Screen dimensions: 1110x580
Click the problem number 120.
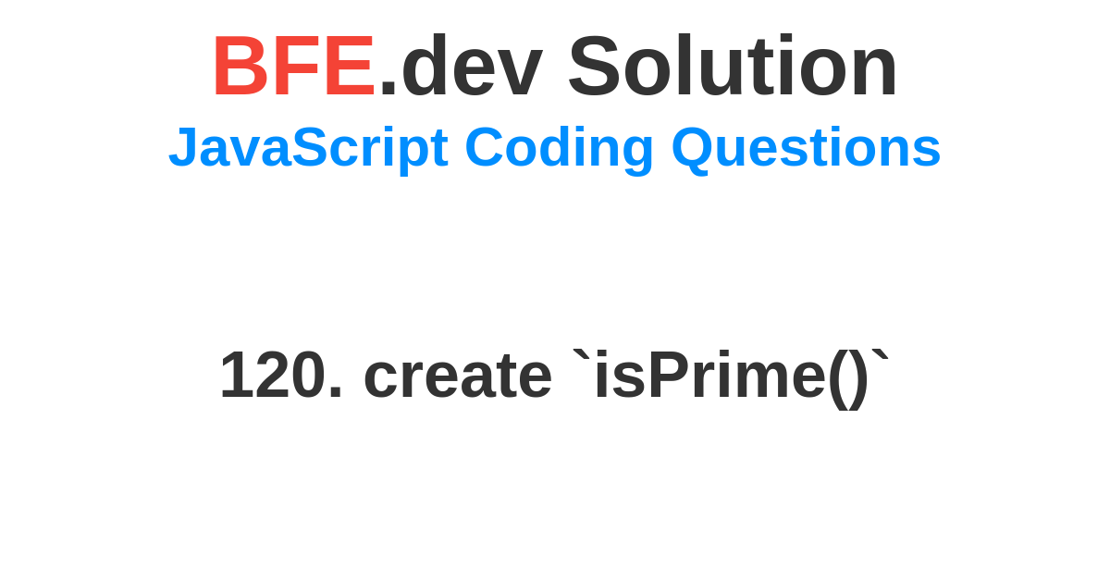point(281,375)
